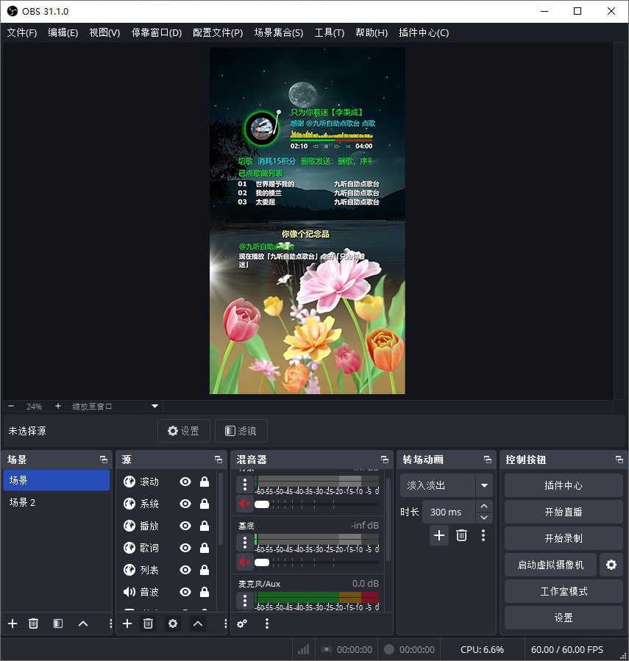Open virtual camera settings gear icon

click(611, 565)
